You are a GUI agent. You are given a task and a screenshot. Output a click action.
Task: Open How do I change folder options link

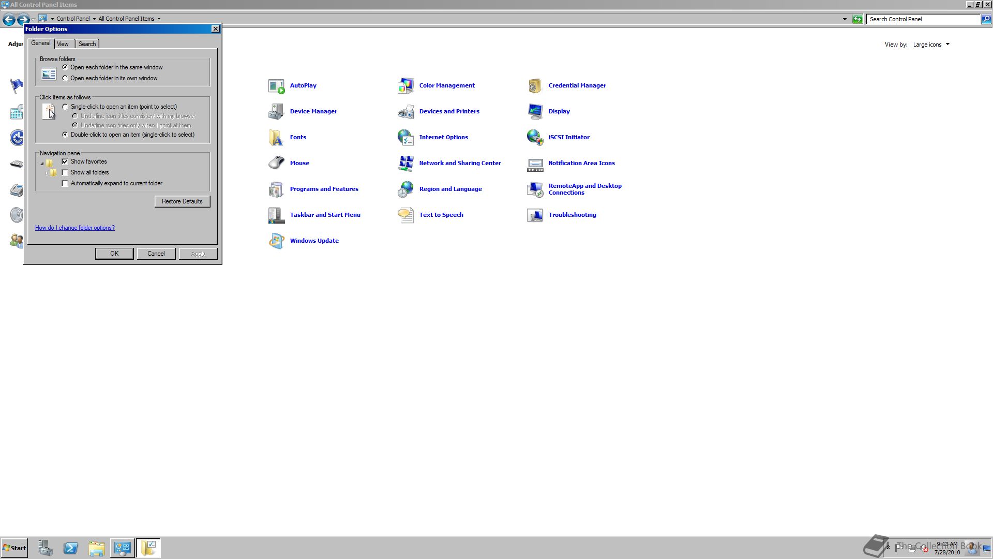point(75,228)
